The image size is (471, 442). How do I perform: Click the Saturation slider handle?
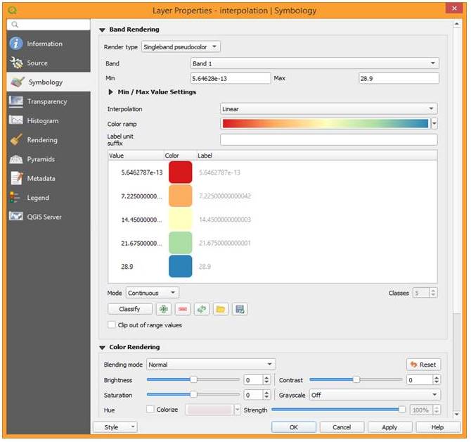pos(194,395)
